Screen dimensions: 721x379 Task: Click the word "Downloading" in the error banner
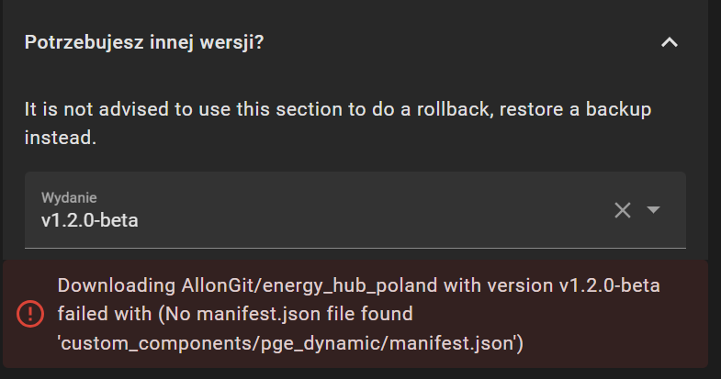pyautogui.click(x=110, y=285)
